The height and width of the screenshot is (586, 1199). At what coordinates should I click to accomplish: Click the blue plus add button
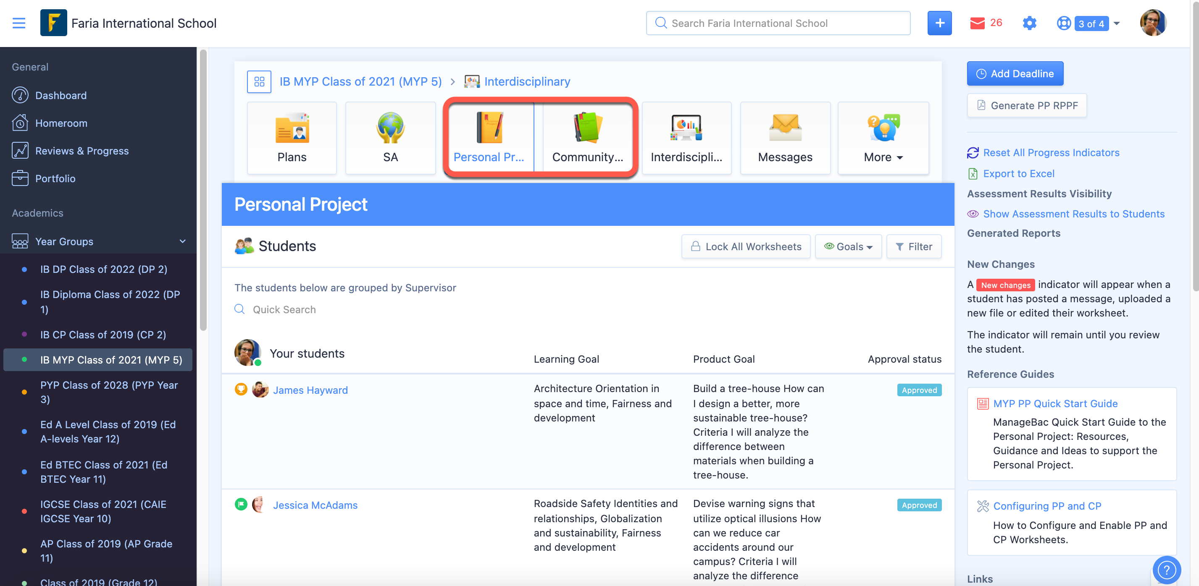point(939,23)
